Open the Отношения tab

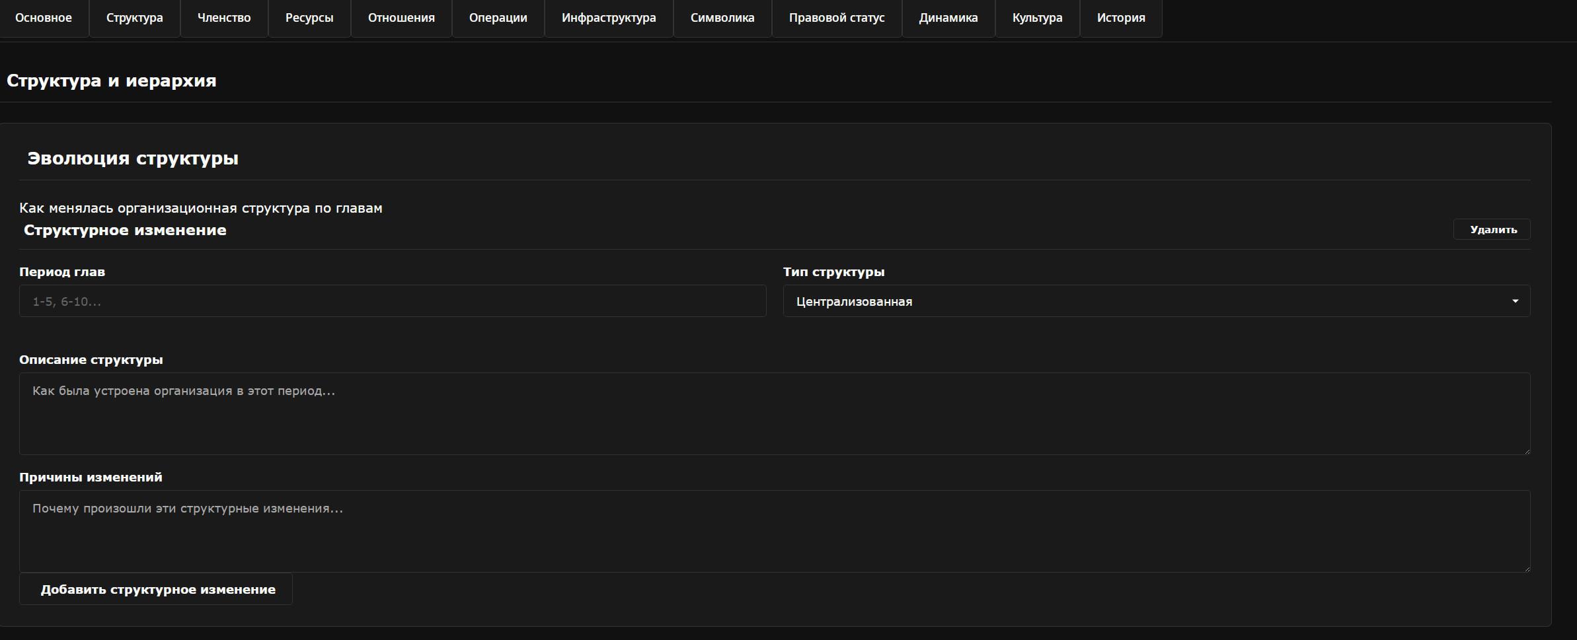[401, 18]
